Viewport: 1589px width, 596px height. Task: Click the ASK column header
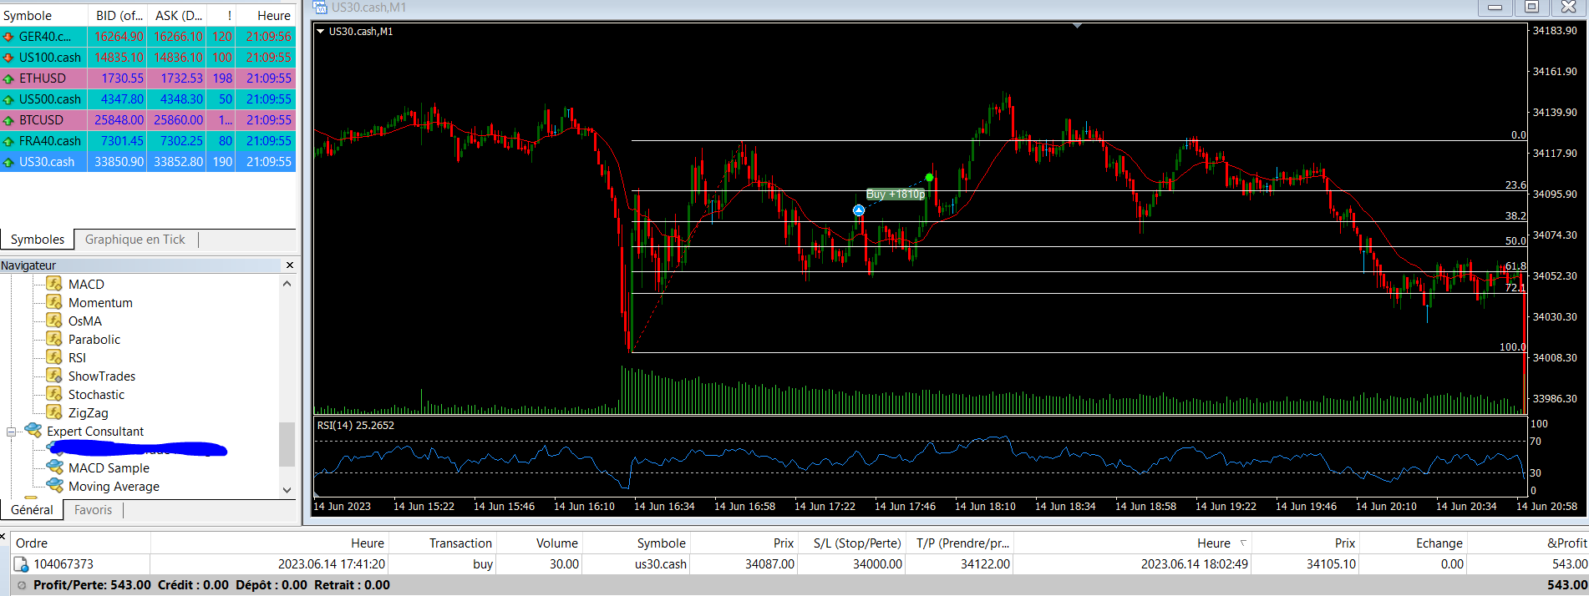point(177,15)
